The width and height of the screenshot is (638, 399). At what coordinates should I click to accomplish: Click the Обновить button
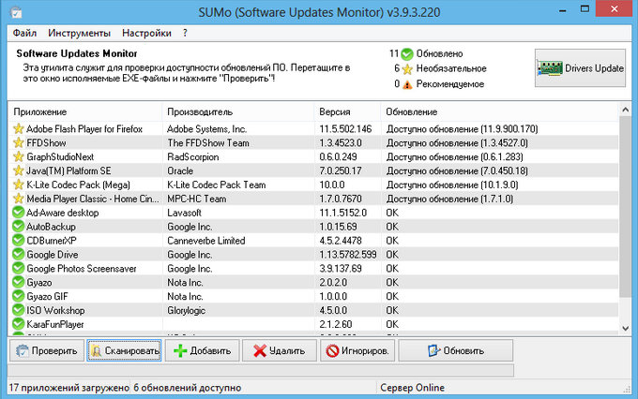pos(456,350)
